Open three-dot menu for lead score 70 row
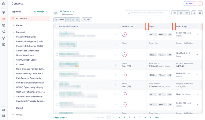 pos(116,55)
